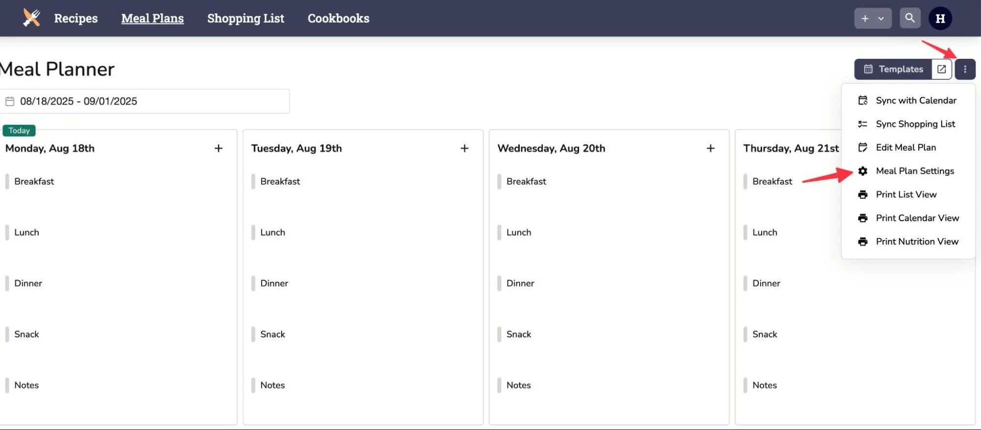The height and width of the screenshot is (430, 981).
Task: Click the printer icon beside Print List View
Action: pos(862,194)
